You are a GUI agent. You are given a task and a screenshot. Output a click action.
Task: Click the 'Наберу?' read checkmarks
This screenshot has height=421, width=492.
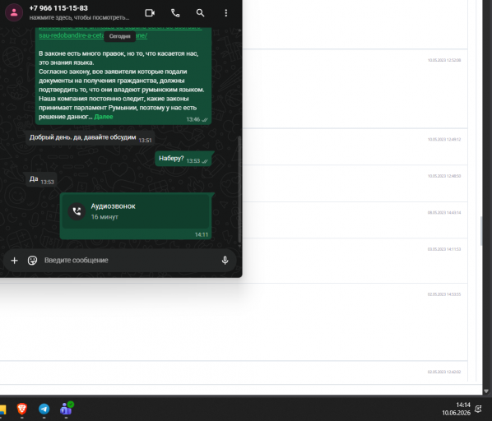coord(205,161)
